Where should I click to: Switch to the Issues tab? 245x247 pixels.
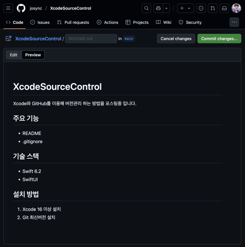click(x=40, y=22)
